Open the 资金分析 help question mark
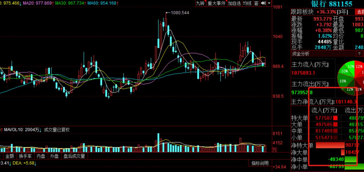 [x=359, y=54]
